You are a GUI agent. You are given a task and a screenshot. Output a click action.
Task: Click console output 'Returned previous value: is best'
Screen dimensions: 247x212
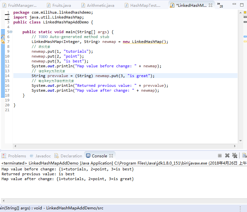38,174
